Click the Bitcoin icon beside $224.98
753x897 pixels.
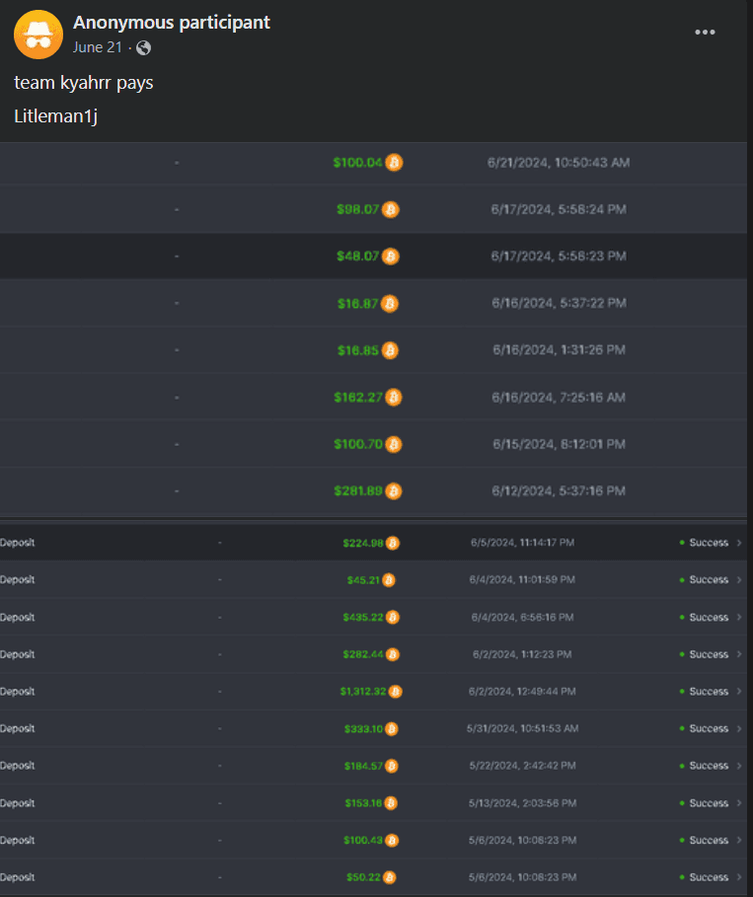pyautogui.click(x=393, y=543)
